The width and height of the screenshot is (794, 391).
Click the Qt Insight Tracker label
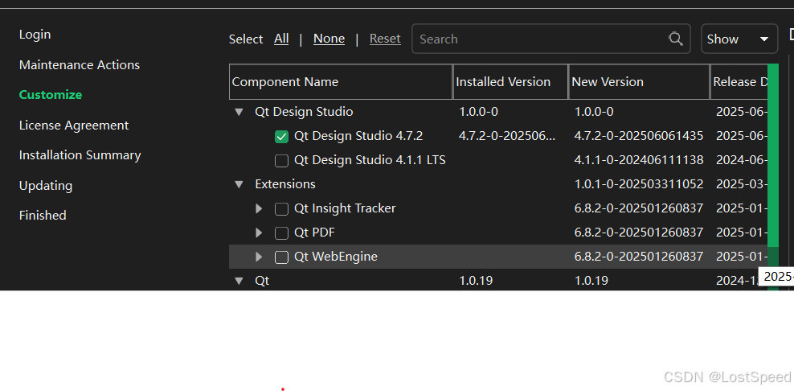[345, 208]
